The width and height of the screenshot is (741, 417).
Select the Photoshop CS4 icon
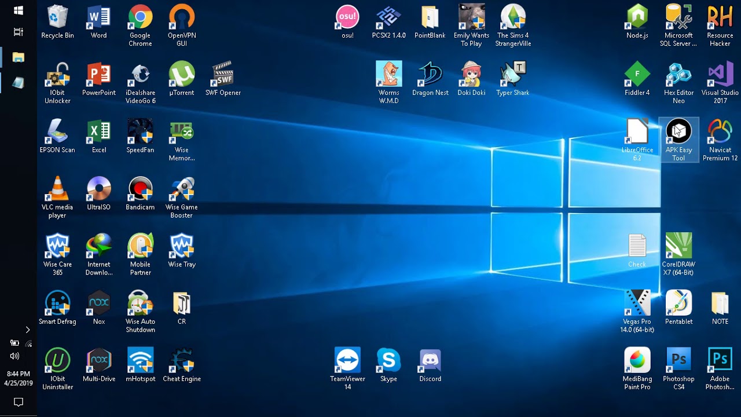pos(678,370)
